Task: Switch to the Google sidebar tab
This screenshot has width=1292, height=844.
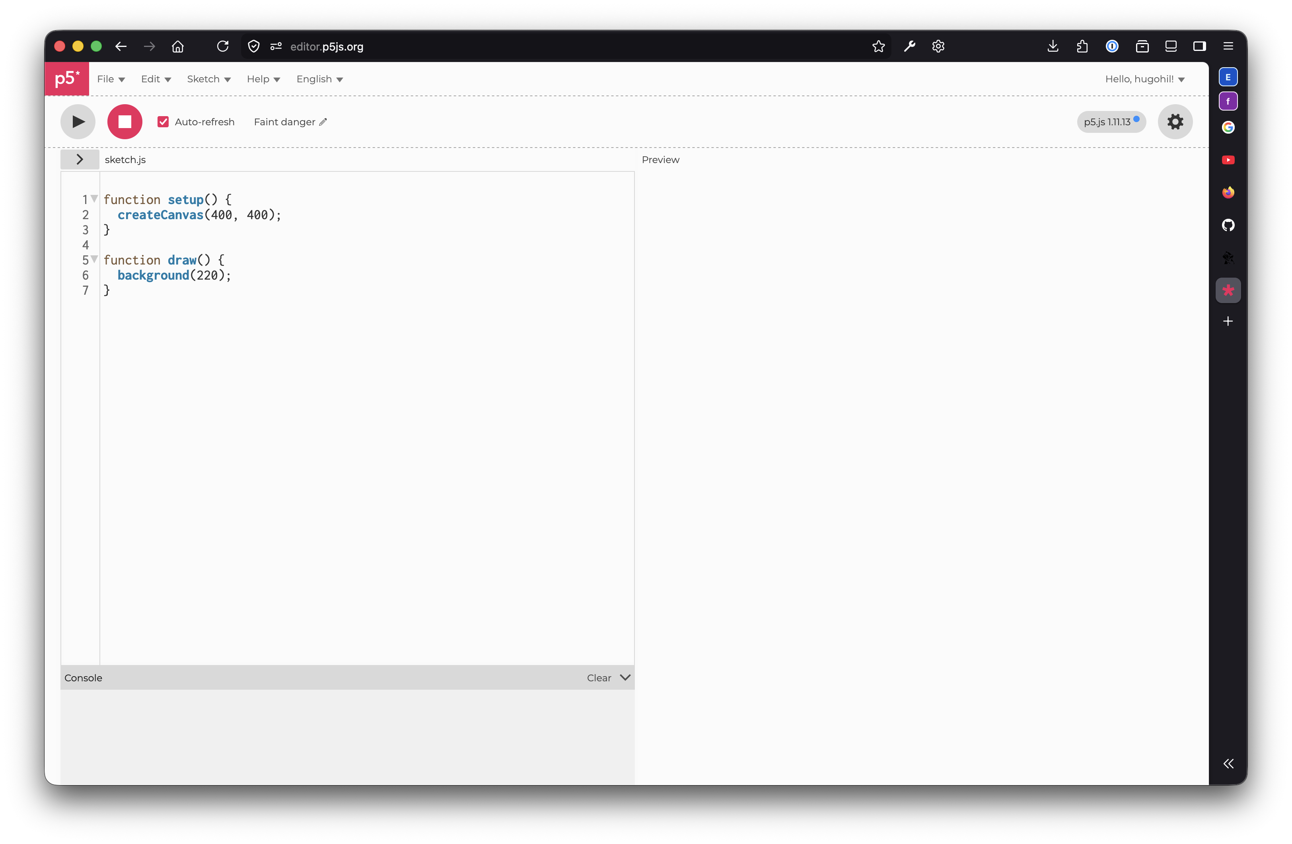Action: [1228, 127]
